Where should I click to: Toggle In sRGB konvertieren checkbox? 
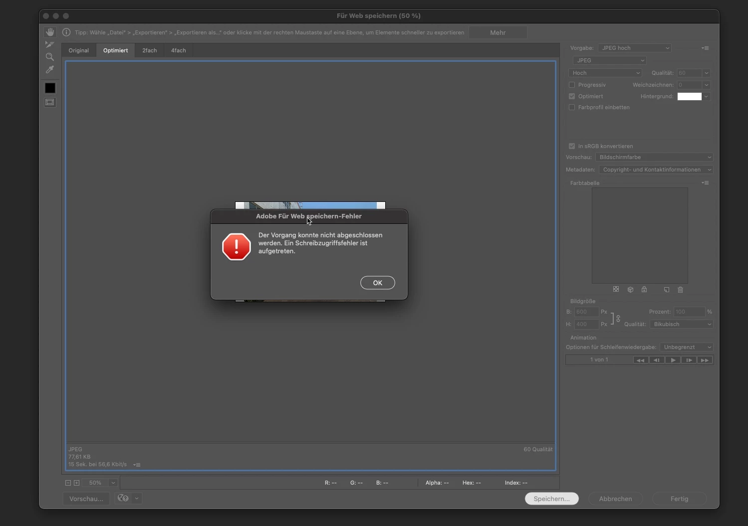[572, 146]
